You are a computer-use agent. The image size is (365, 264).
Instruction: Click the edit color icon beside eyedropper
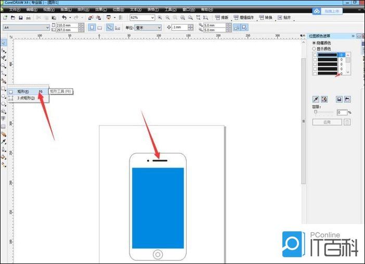tap(324, 99)
